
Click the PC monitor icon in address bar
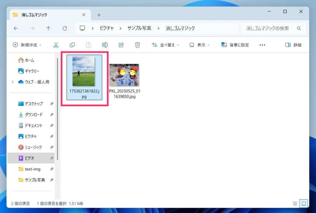pos(82,28)
